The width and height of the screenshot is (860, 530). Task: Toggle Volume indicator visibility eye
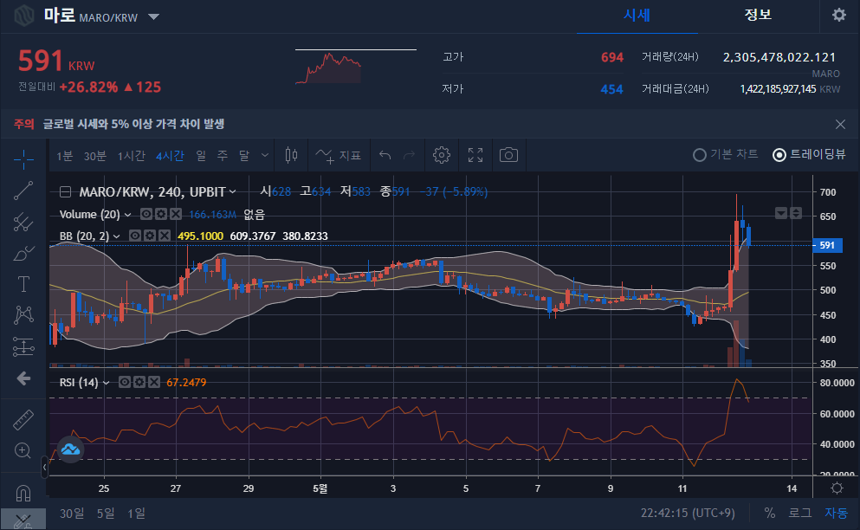coord(145,214)
